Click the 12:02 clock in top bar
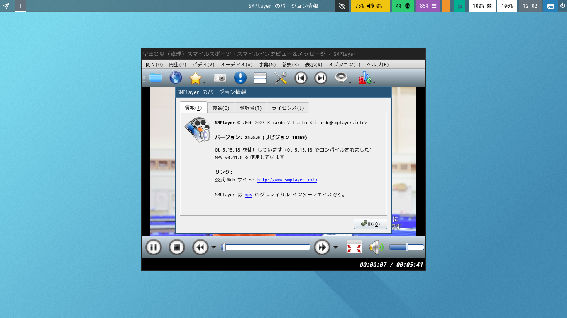 (x=530, y=6)
